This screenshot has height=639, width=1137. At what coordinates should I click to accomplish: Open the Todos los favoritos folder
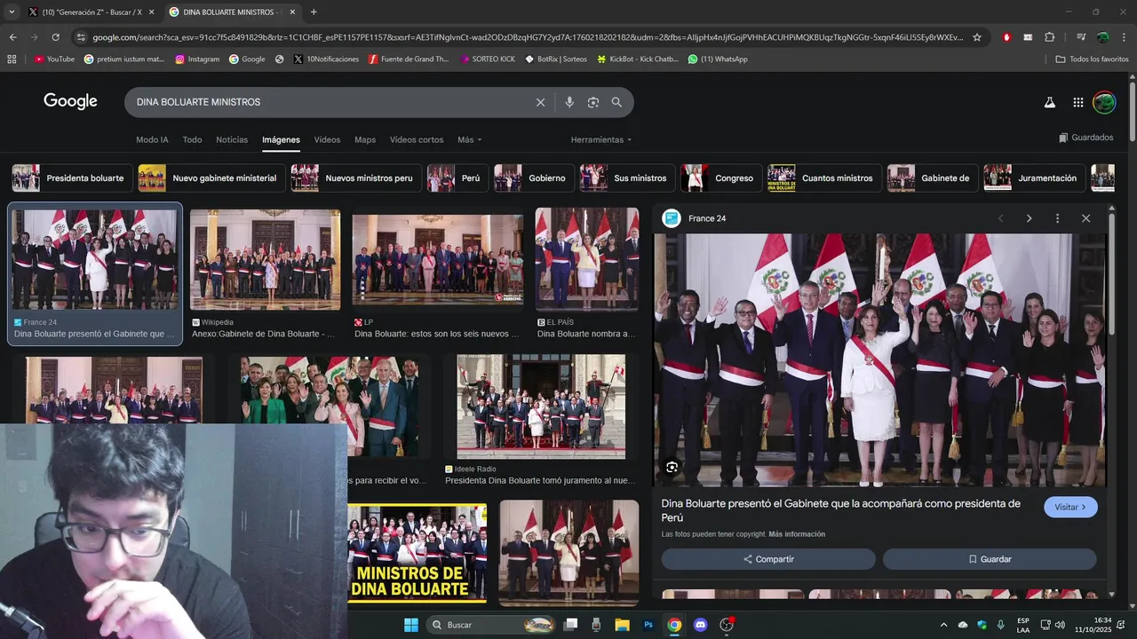tap(1092, 59)
